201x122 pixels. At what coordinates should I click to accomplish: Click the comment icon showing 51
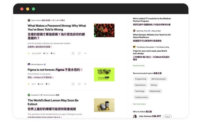[x=47, y=84]
